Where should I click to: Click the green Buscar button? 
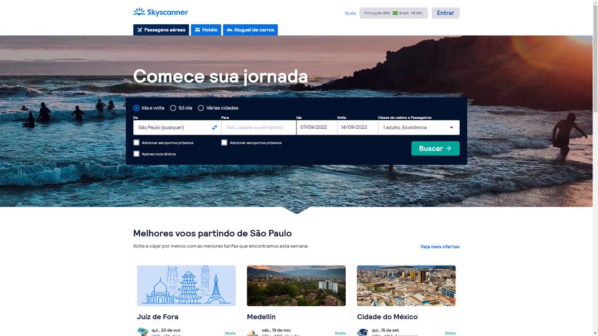435,149
